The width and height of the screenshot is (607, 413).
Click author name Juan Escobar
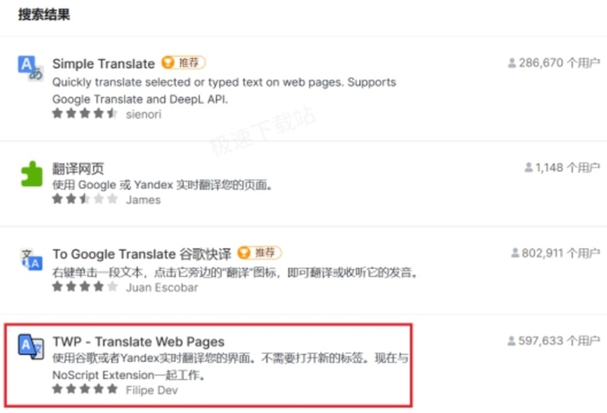[x=162, y=287]
